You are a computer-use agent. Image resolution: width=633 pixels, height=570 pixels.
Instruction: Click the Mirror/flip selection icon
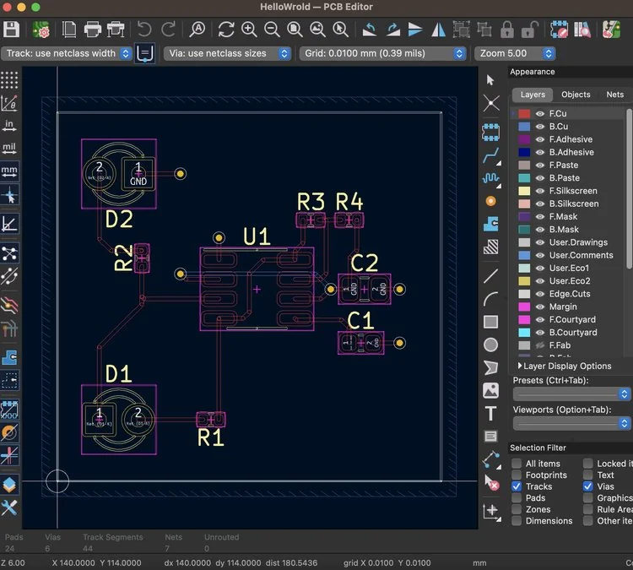click(x=438, y=30)
